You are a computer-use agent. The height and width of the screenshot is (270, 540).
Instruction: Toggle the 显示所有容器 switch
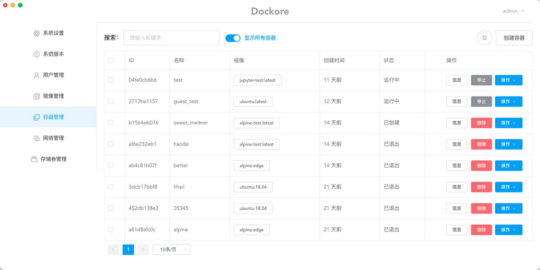[x=233, y=38]
